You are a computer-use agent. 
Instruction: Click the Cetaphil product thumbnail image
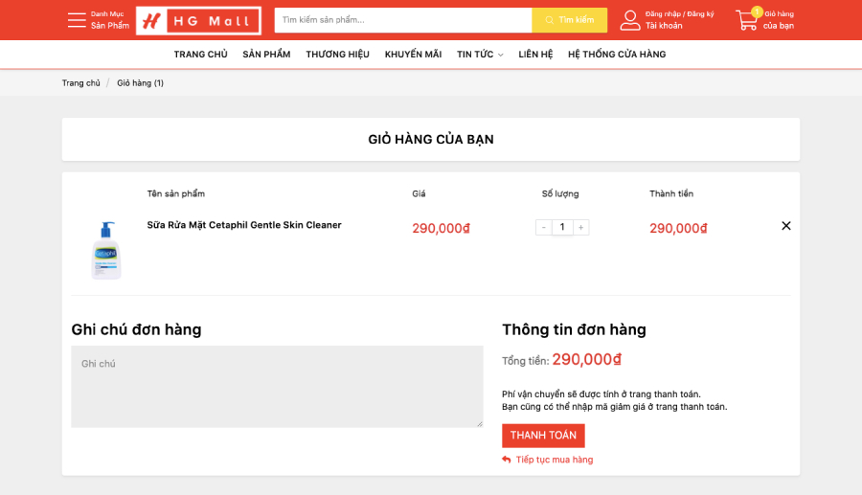coord(106,251)
